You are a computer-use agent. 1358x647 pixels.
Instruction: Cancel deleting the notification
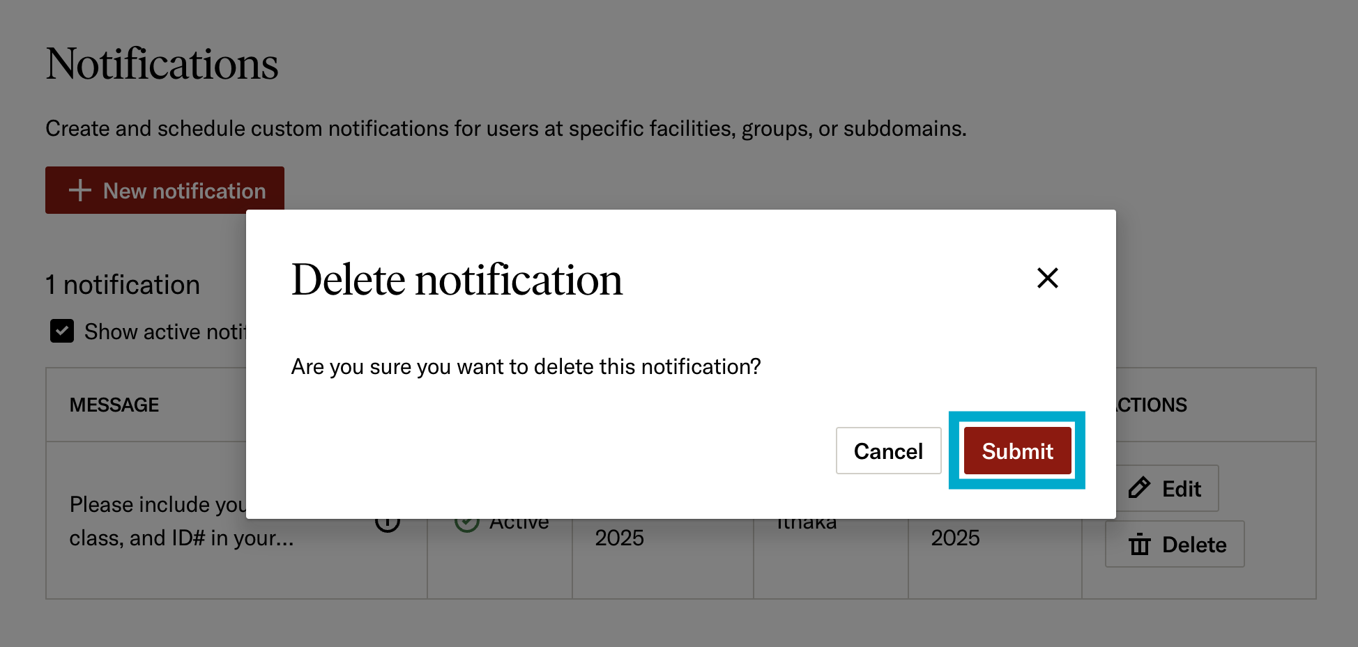888,451
